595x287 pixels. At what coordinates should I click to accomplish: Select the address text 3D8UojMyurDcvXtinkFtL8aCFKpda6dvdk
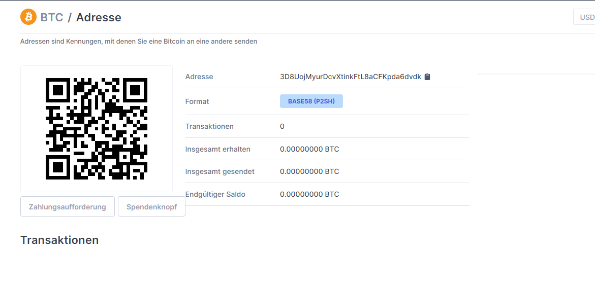click(x=351, y=77)
